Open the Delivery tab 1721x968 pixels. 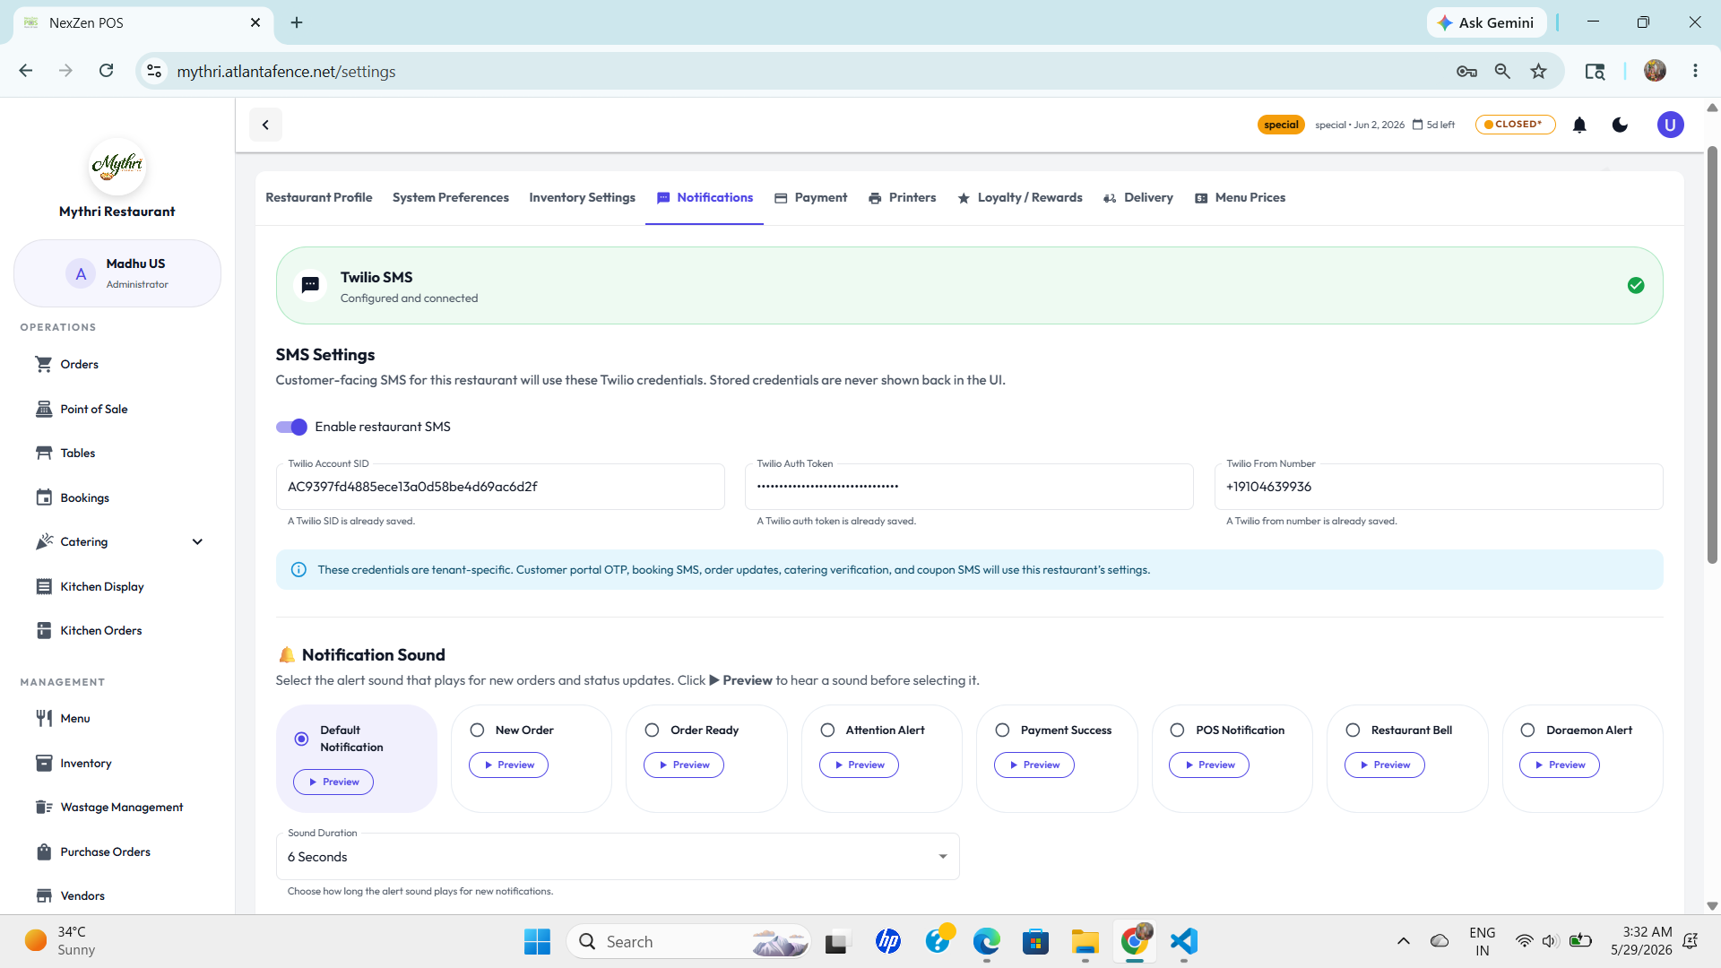click(x=1137, y=197)
